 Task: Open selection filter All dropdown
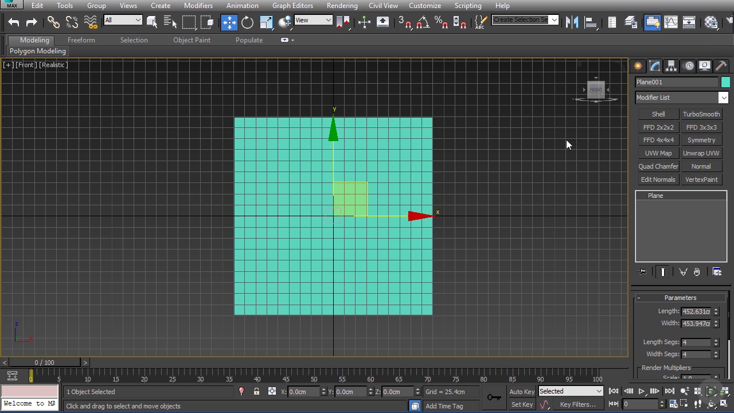click(x=123, y=20)
